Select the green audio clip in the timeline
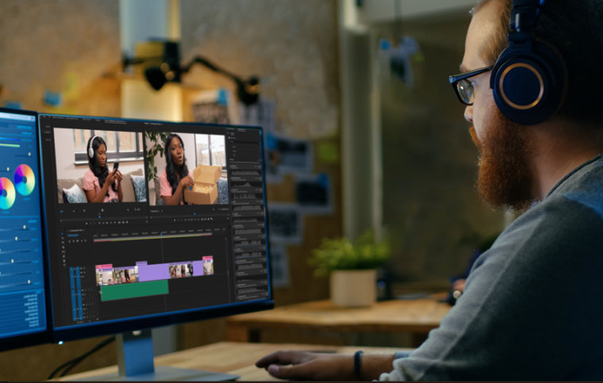 point(133,290)
